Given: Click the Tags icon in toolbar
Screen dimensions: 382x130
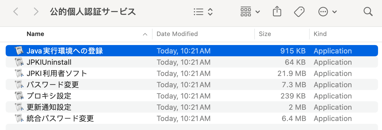Looking at the screenshot, I should [299, 12].
